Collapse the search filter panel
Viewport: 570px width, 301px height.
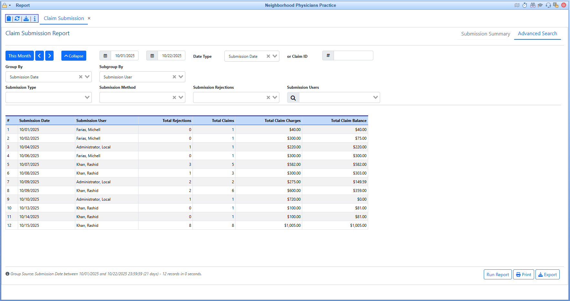click(x=74, y=56)
